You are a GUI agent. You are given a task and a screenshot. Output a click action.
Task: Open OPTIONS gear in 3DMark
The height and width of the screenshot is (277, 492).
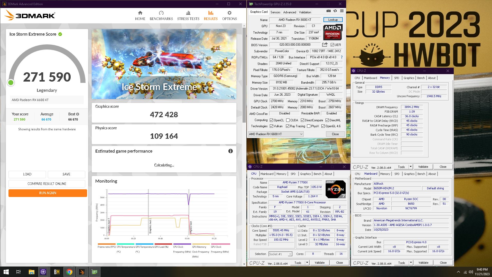pyautogui.click(x=229, y=16)
